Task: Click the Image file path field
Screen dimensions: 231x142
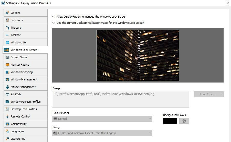Action: [x=120, y=99]
